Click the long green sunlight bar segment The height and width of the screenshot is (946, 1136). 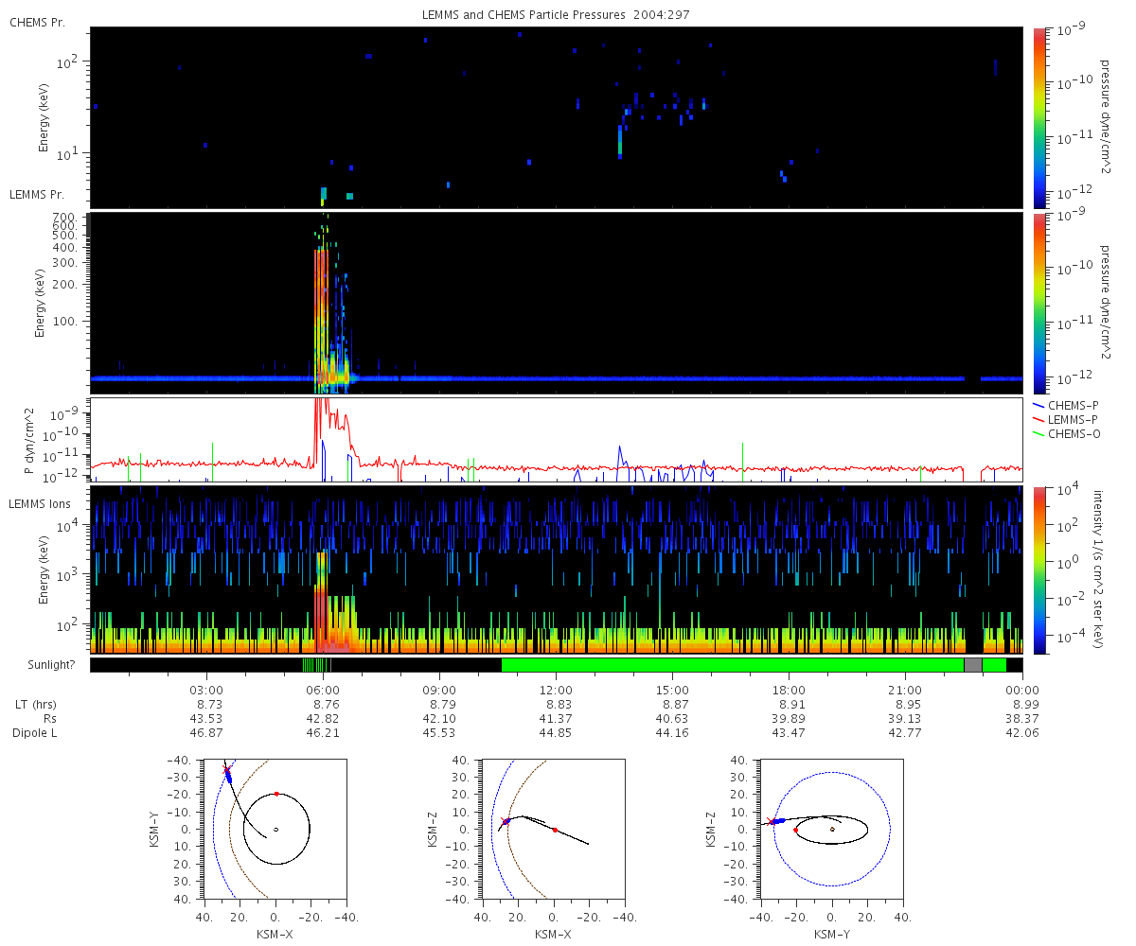733,665
